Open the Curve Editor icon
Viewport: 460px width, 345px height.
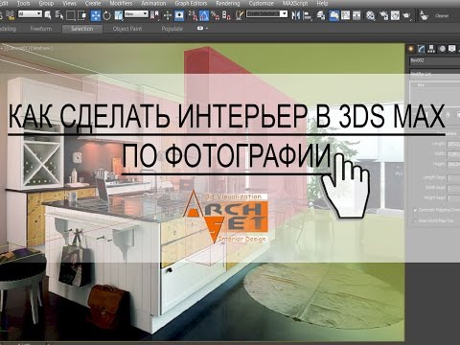pyautogui.click(x=345, y=15)
